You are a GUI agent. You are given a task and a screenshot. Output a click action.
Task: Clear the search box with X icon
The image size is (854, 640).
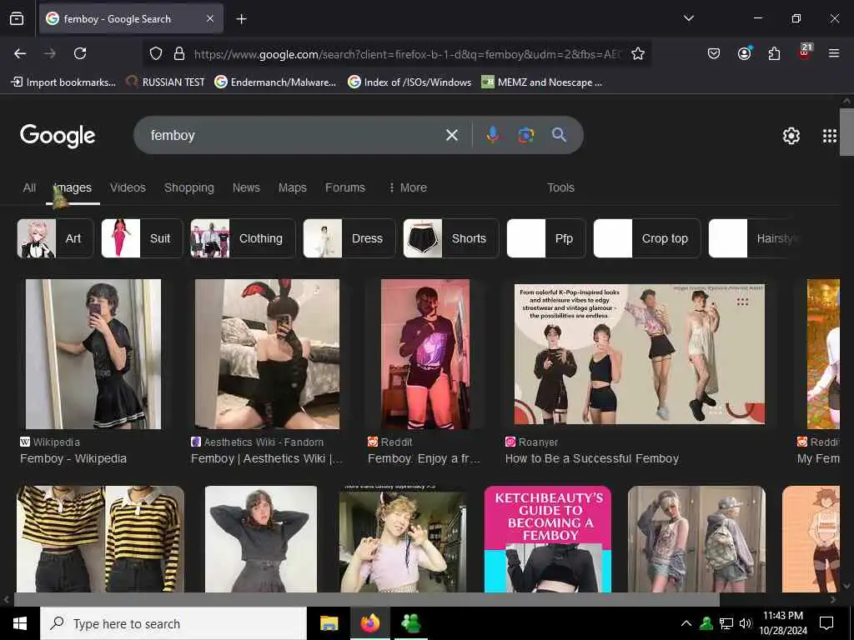451,135
